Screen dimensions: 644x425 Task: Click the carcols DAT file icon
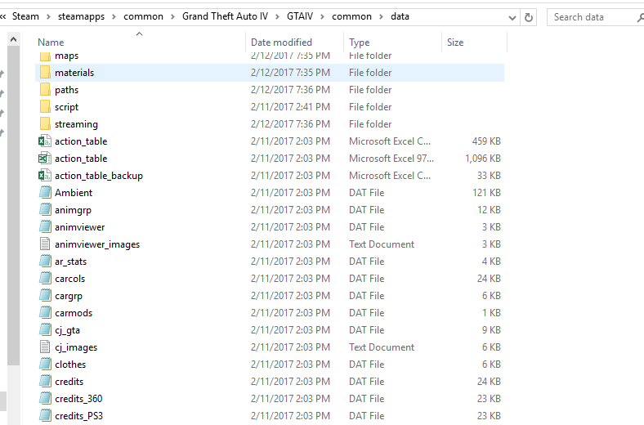[x=45, y=279]
